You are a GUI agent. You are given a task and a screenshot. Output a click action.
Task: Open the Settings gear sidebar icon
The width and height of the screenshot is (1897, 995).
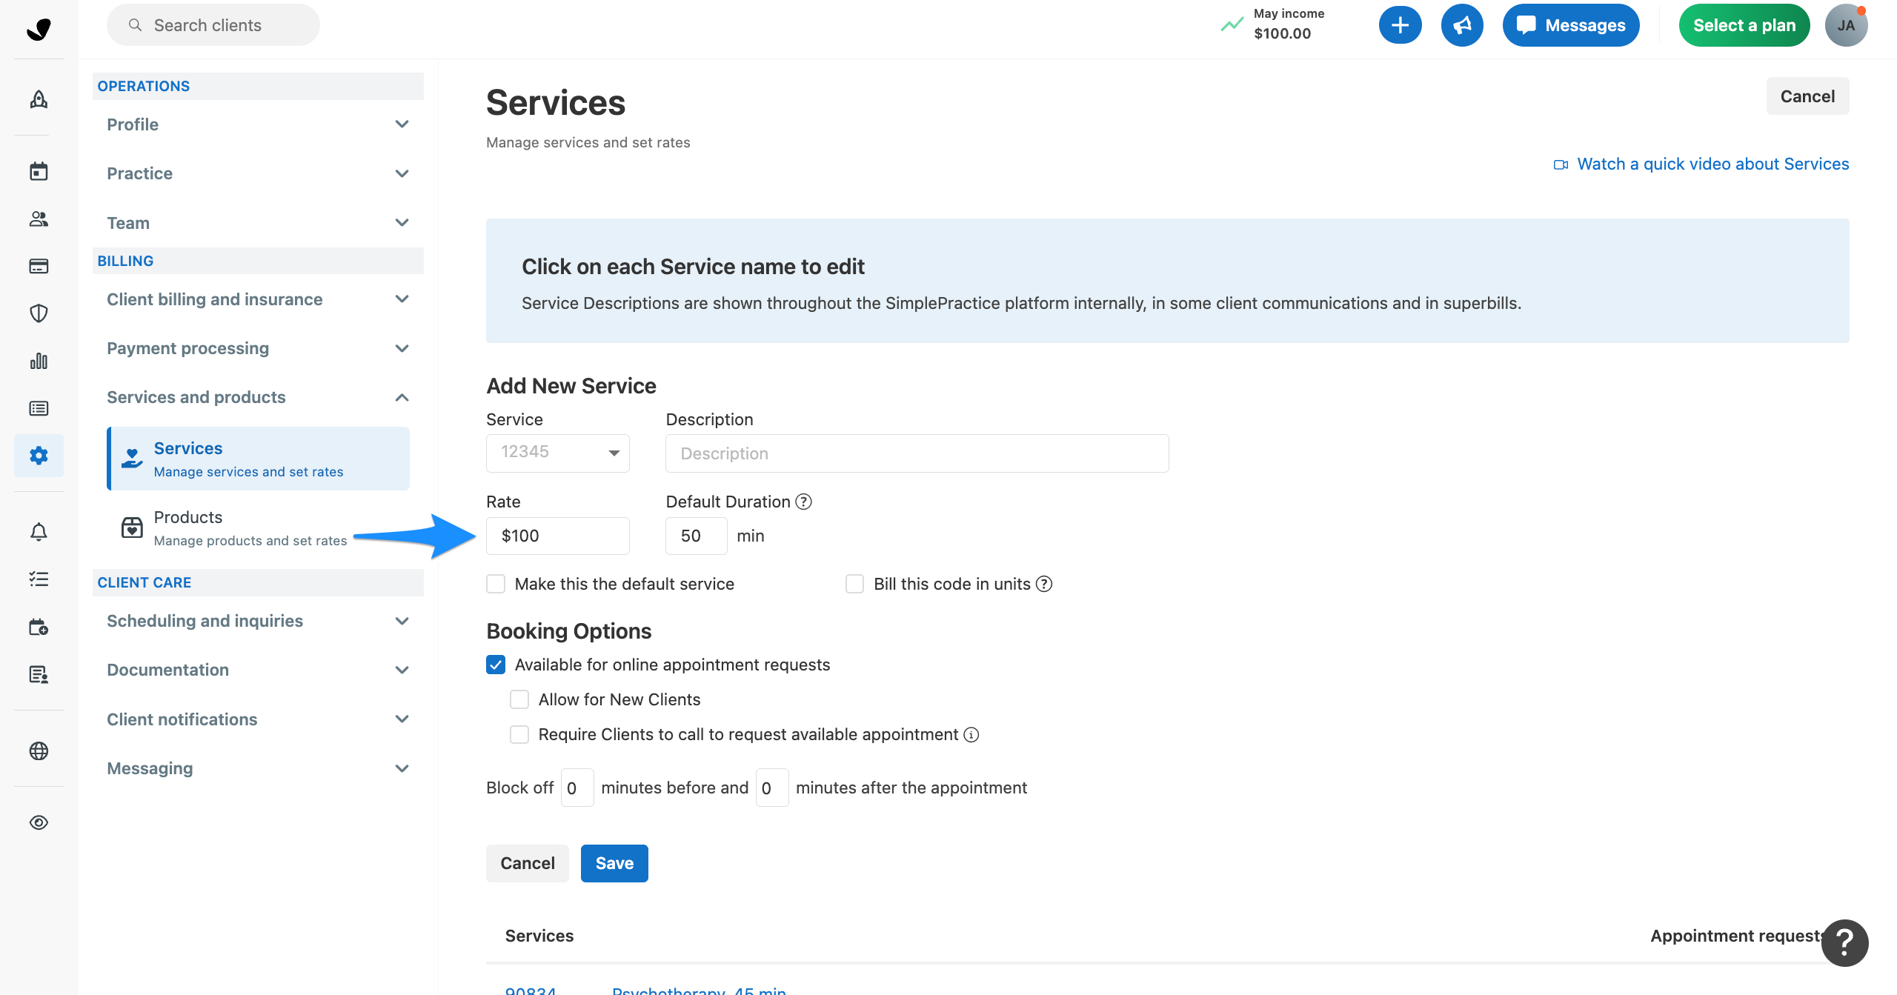click(x=39, y=455)
